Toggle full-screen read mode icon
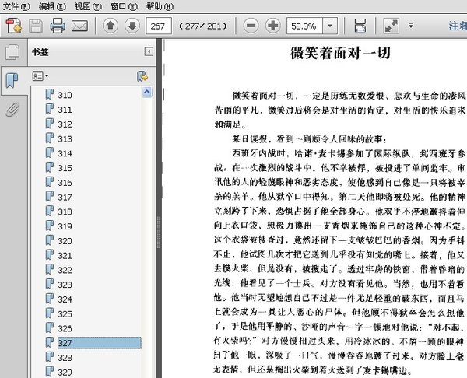Image resolution: width=467 pixels, height=378 pixels. point(388,26)
